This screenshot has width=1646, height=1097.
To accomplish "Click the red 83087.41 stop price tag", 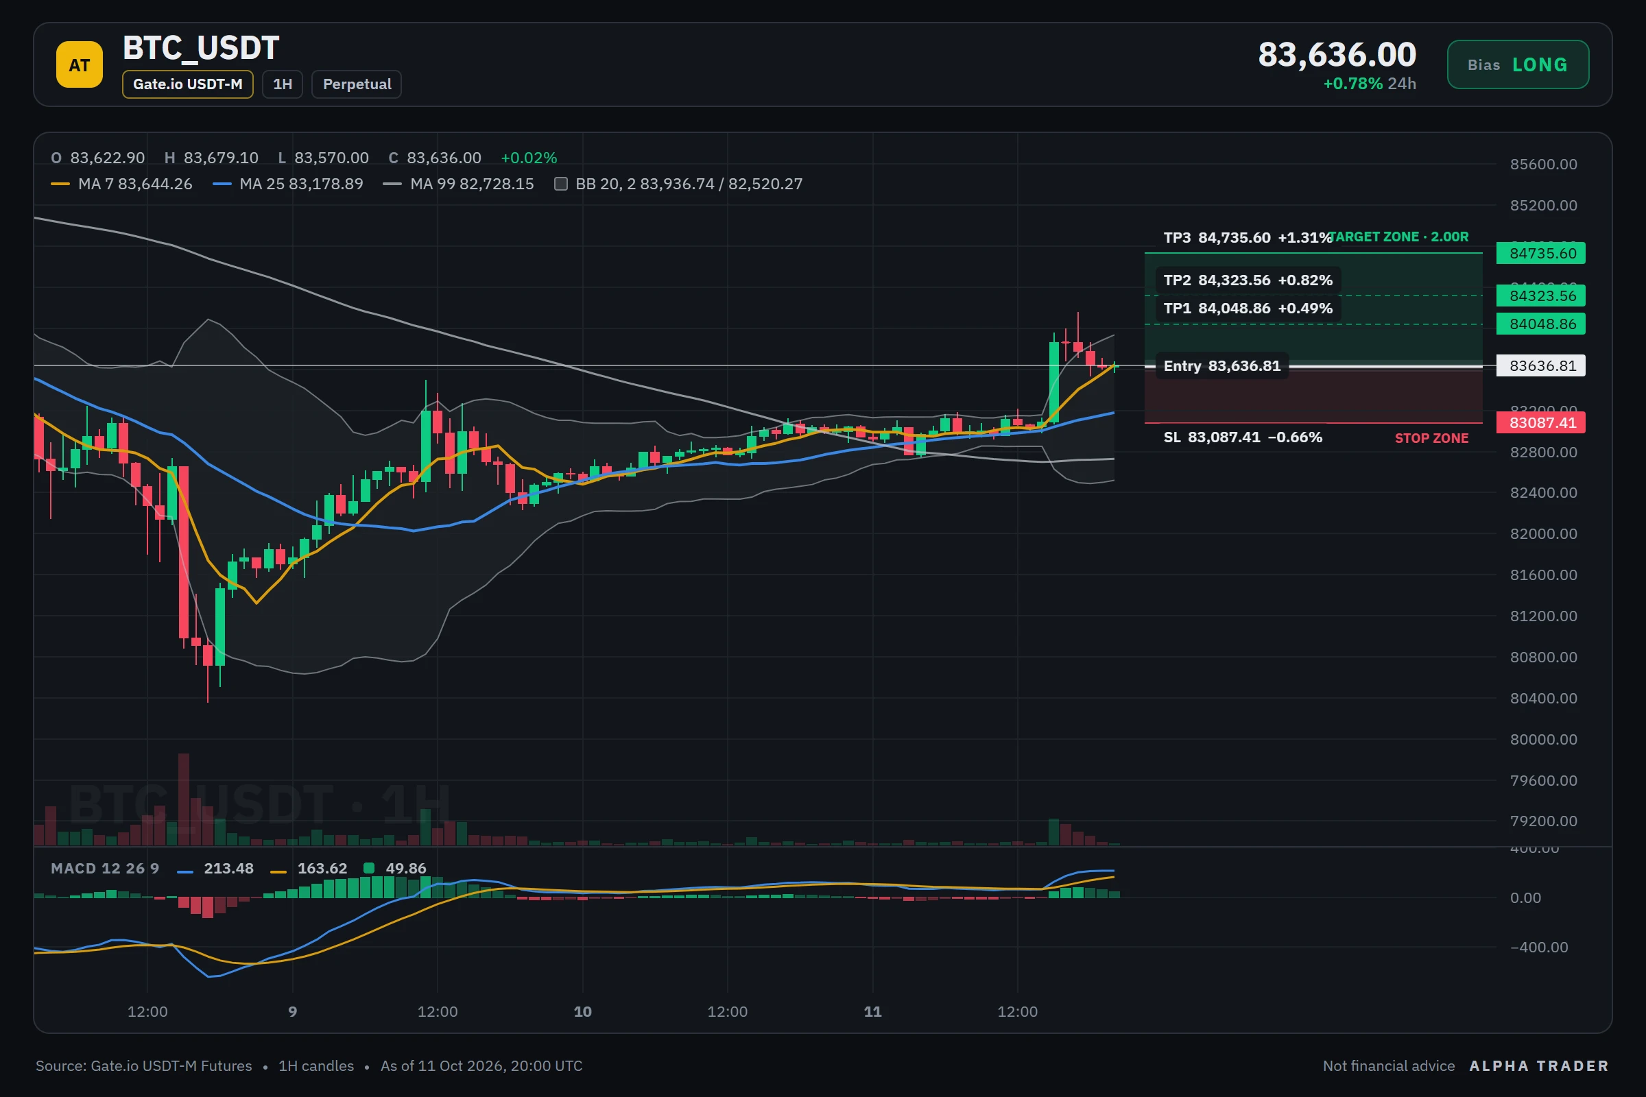I will pos(1540,422).
